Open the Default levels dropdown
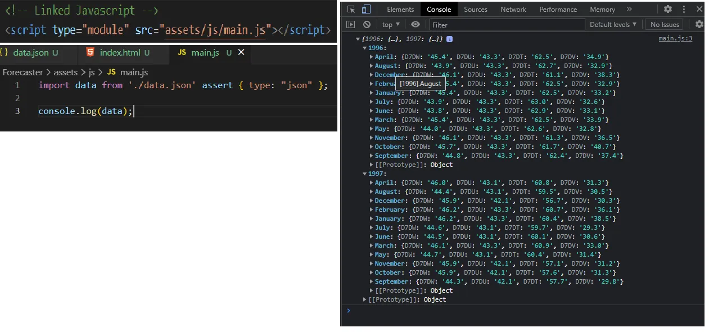 click(x=613, y=24)
